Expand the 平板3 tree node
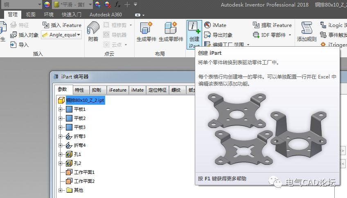The height and width of the screenshot is (198, 347). click(x=60, y=127)
